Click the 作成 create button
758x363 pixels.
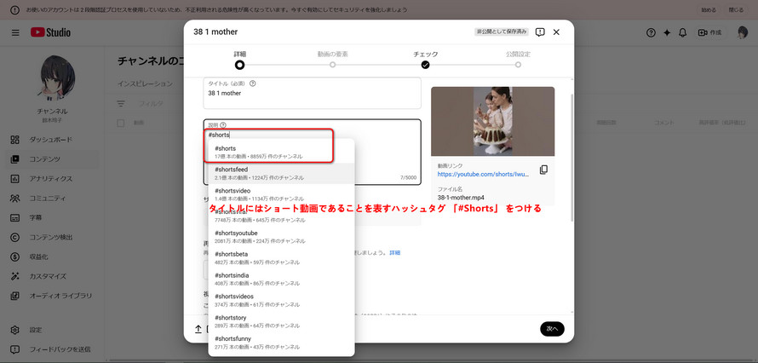click(709, 32)
